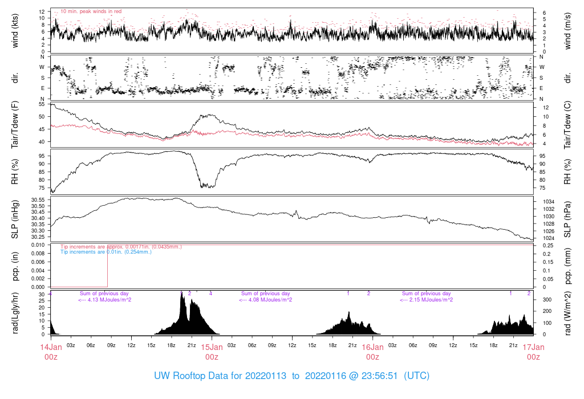This screenshot has height=399, width=584.
Task: Click the 'pcp. (in)' axis label
Action: [x=15, y=267]
